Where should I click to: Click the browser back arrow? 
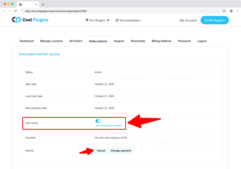click(4, 11)
